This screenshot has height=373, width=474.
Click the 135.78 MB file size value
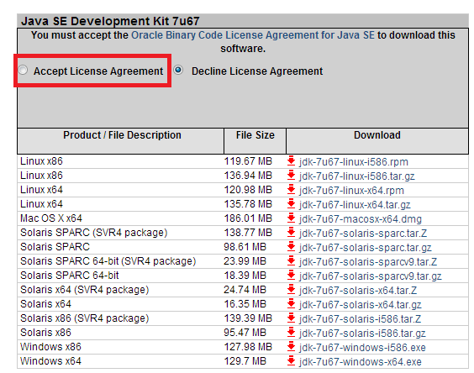pos(248,204)
